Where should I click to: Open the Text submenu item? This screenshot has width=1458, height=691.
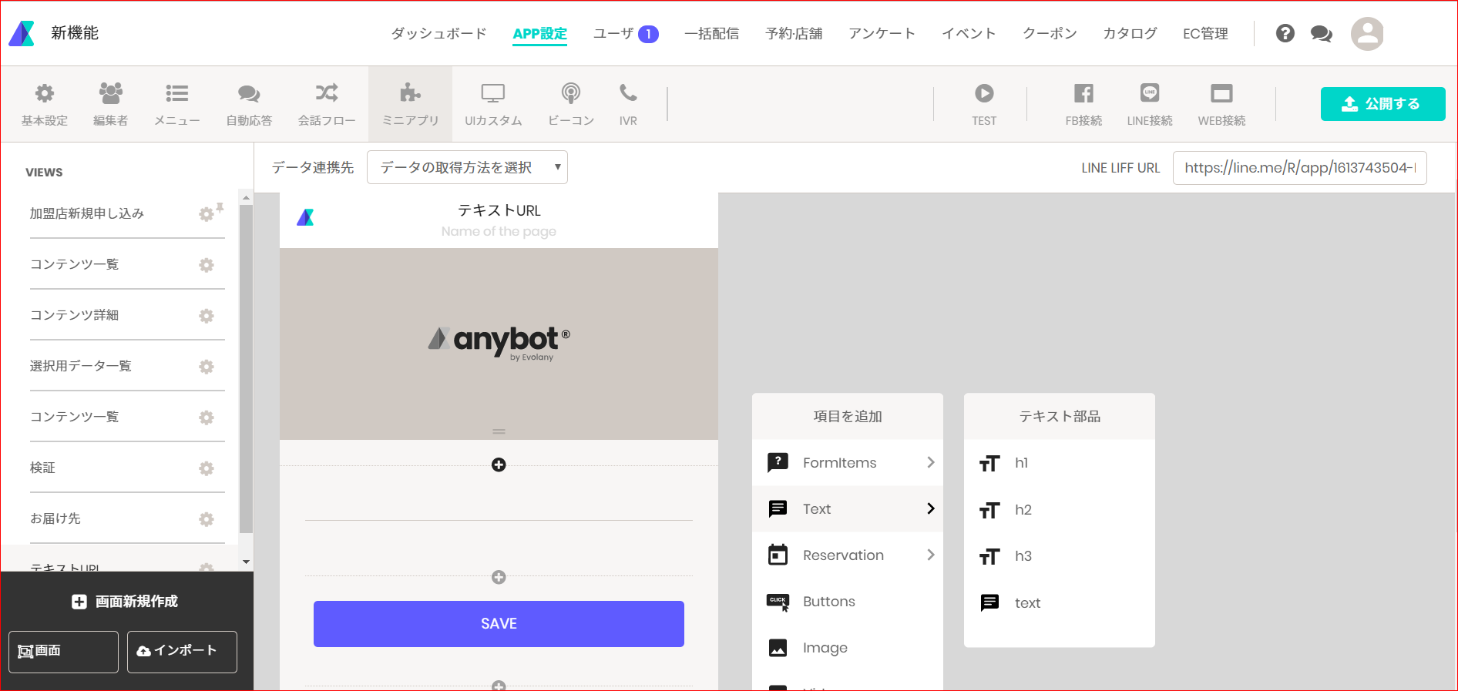point(848,508)
